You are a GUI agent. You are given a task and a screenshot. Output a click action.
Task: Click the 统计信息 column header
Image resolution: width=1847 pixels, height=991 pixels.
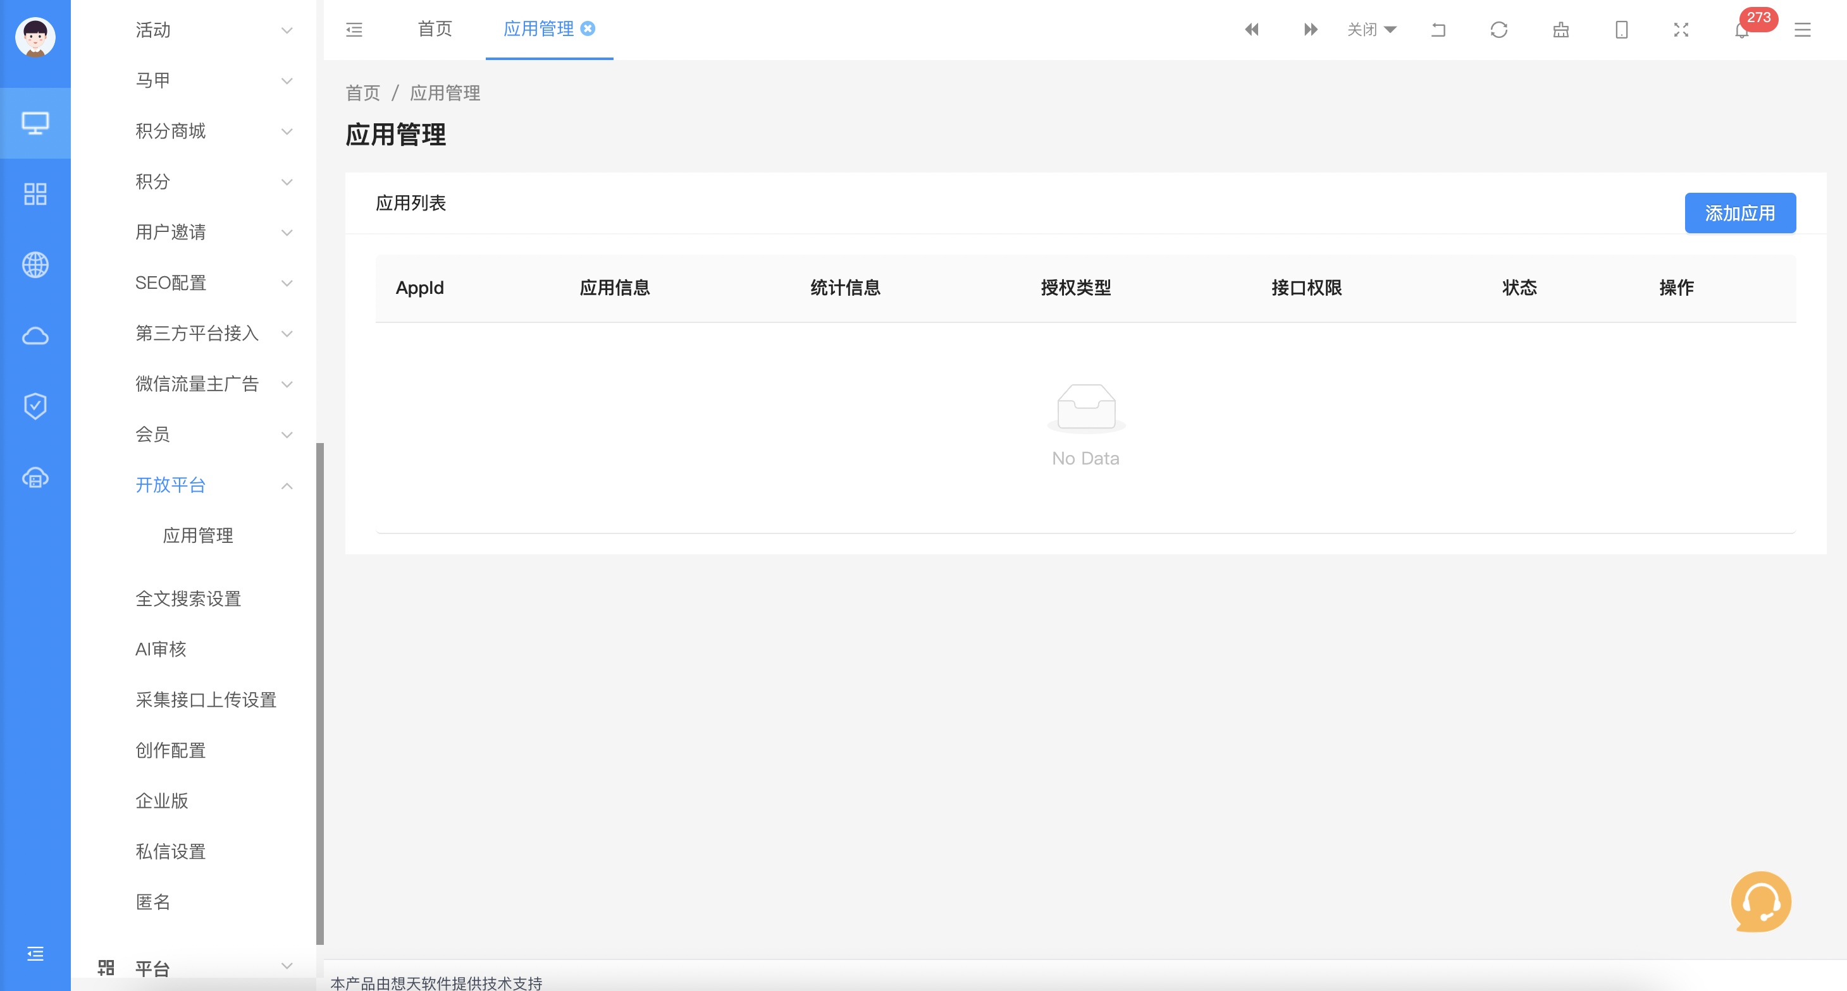[x=845, y=288]
